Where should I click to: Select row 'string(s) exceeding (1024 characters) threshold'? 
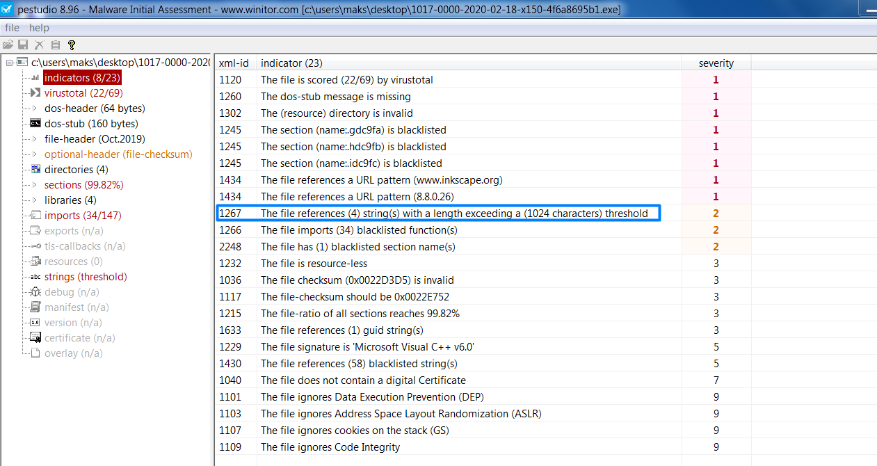pos(483,214)
